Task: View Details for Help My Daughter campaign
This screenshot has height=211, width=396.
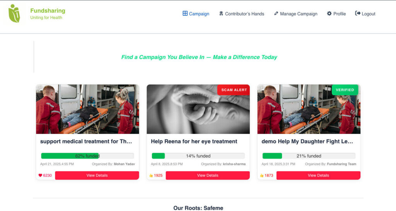Action: [x=318, y=176]
